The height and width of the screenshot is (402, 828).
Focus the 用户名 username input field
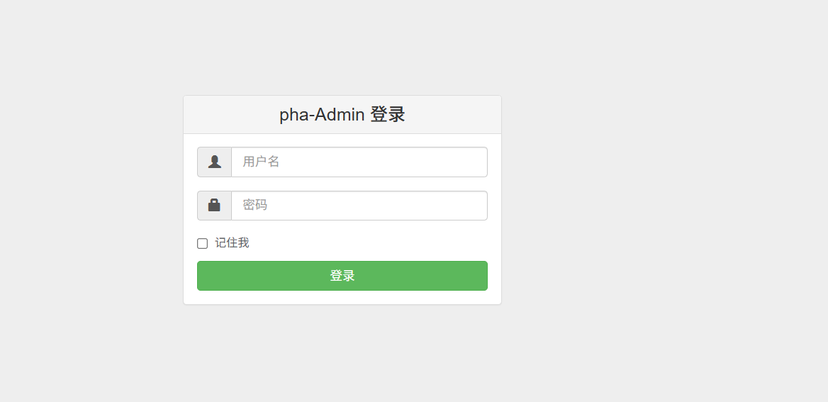pos(359,162)
